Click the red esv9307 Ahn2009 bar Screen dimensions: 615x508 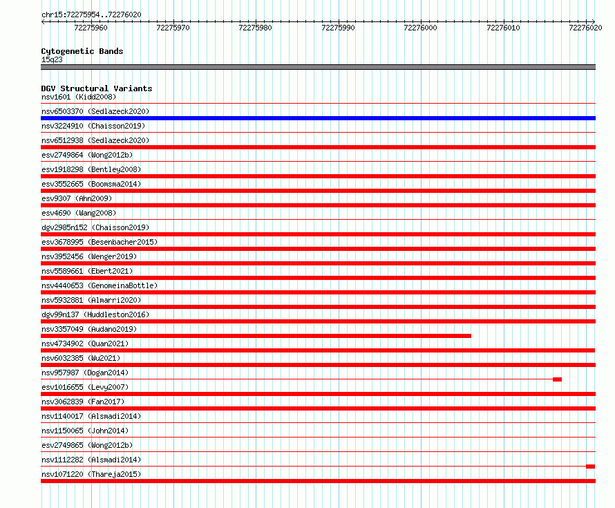tap(318, 205)
